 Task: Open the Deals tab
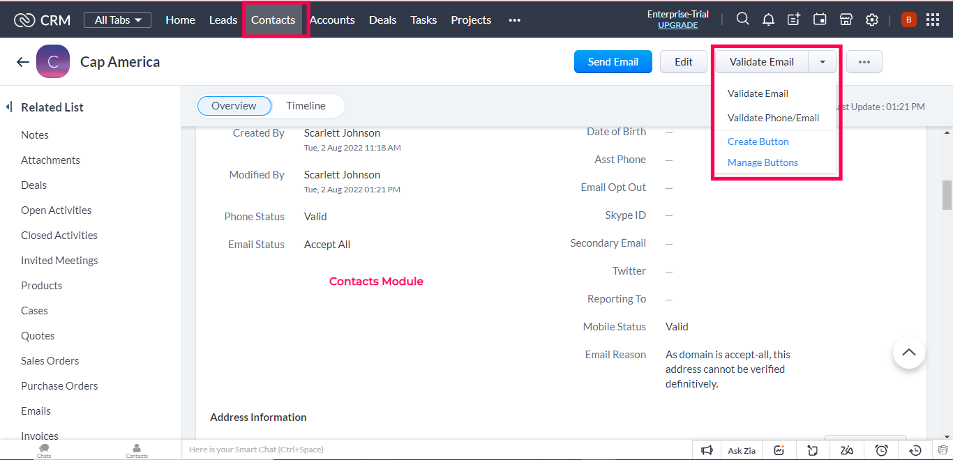point(382,20)
